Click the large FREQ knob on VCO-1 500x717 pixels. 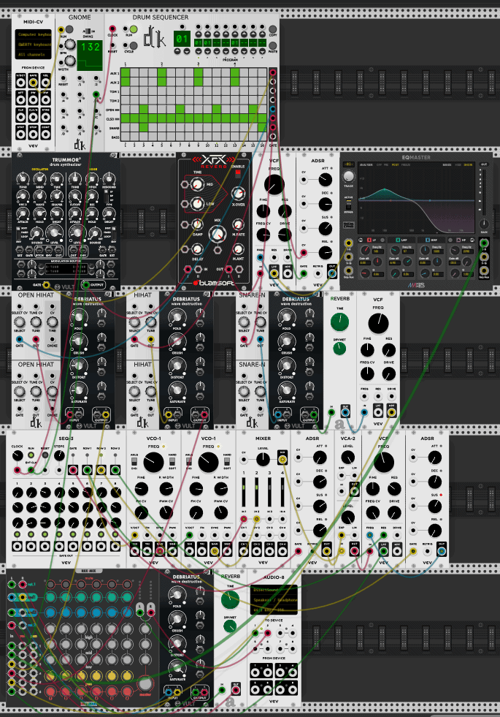[154, 462]
